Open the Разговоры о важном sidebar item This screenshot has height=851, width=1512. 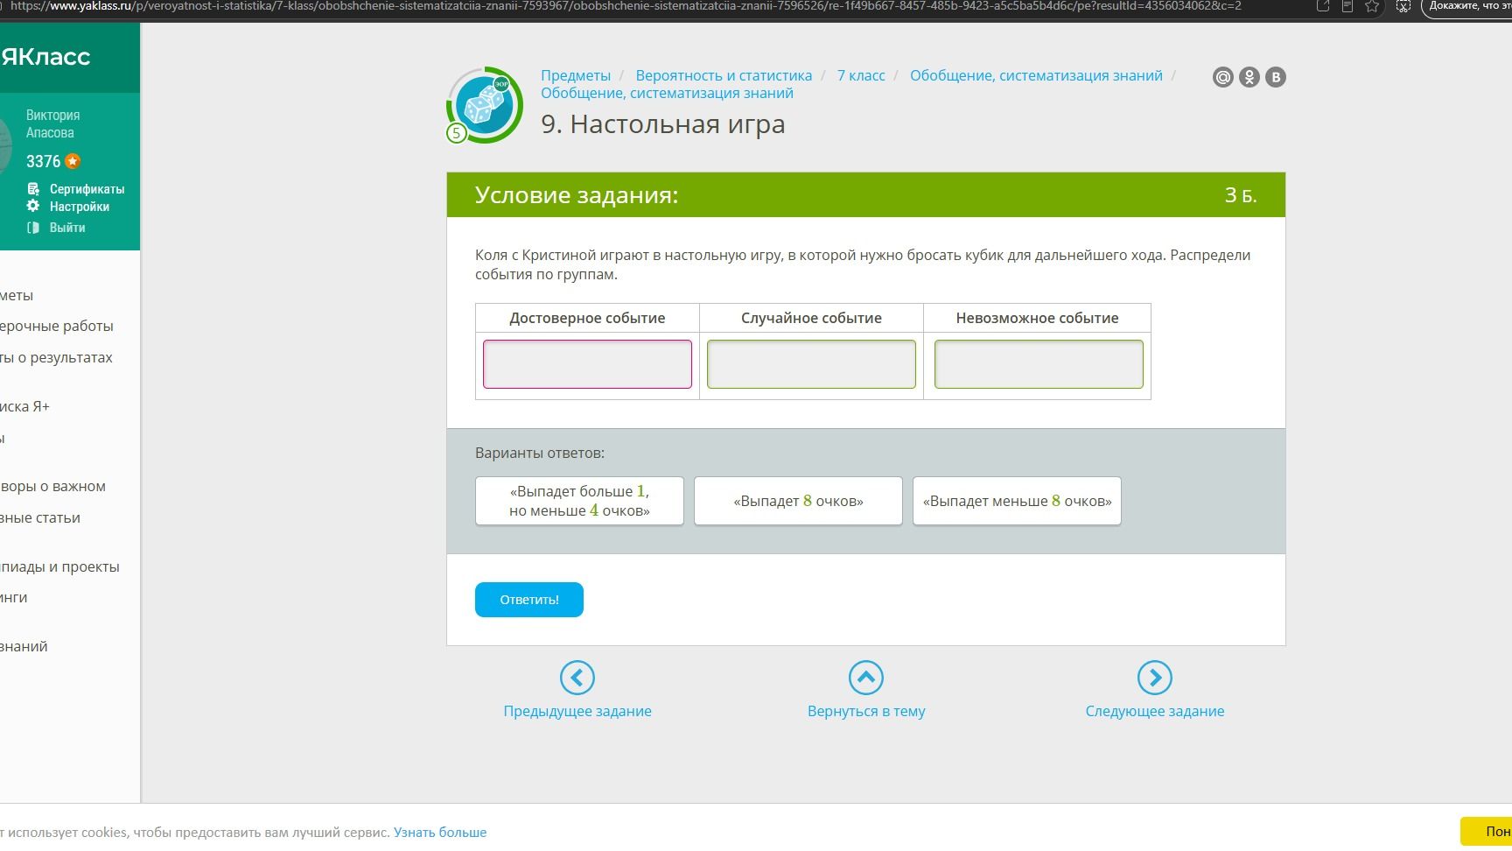pyautogui.click(x=52, y=486)
